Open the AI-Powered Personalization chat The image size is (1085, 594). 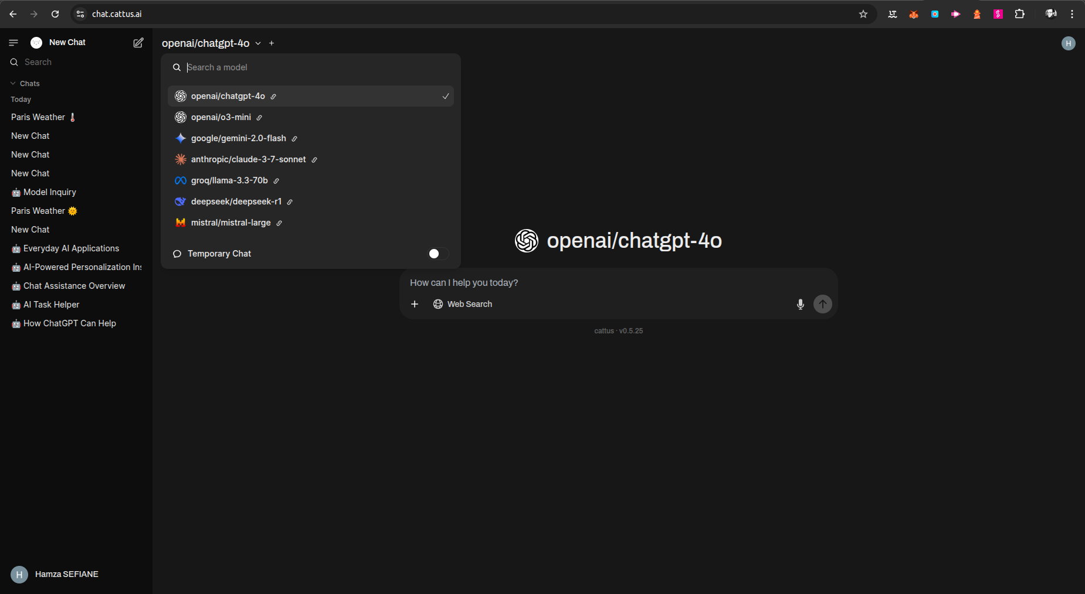click(x=76, y=267)
